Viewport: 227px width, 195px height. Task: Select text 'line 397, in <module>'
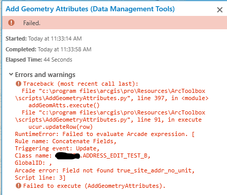pos(173,98)
